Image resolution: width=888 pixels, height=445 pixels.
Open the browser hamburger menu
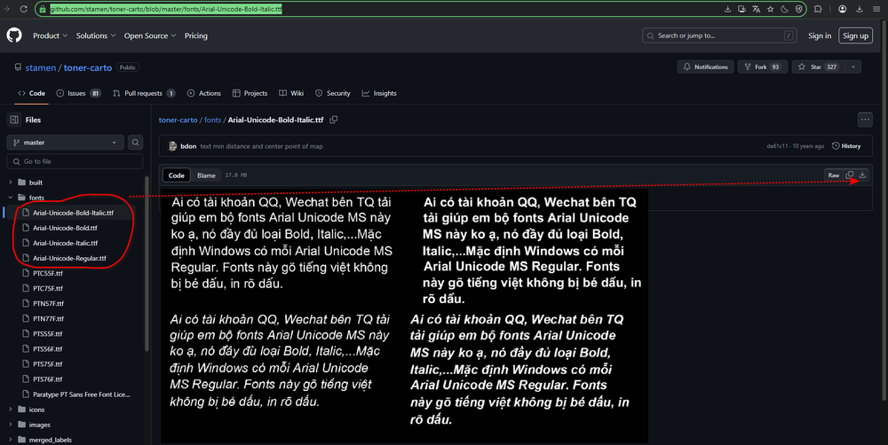tap(876, 9)
